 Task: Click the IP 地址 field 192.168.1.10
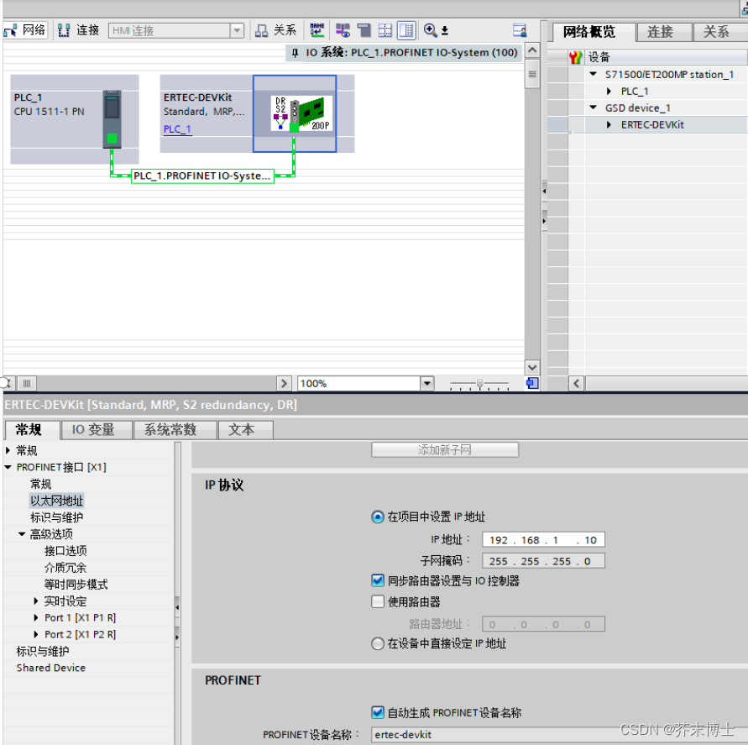click(x=543, y=540)
